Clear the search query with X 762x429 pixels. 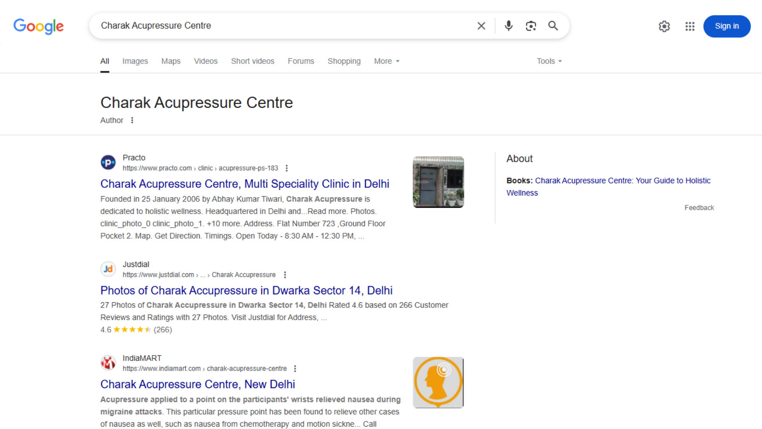tap(481, 26)
